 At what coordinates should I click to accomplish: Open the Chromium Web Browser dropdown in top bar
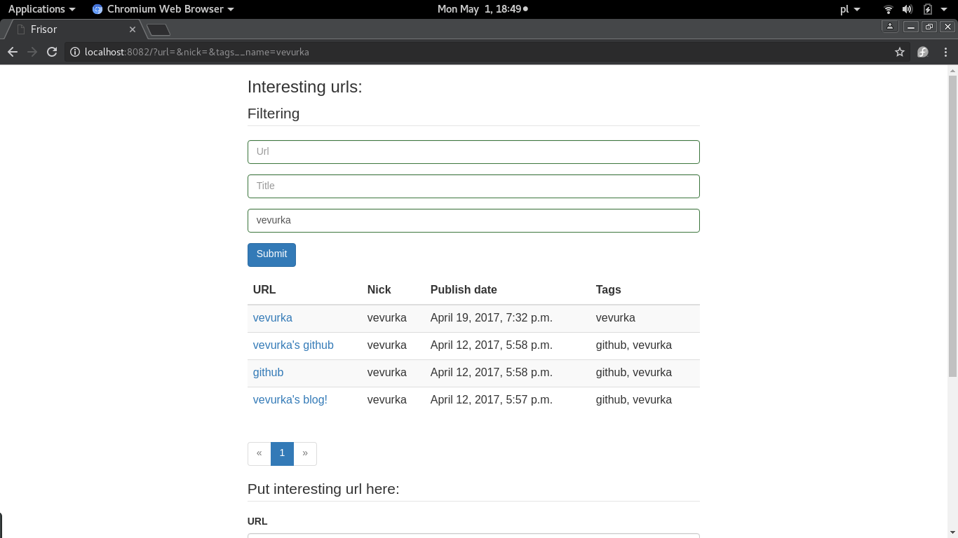coord(163,9)
